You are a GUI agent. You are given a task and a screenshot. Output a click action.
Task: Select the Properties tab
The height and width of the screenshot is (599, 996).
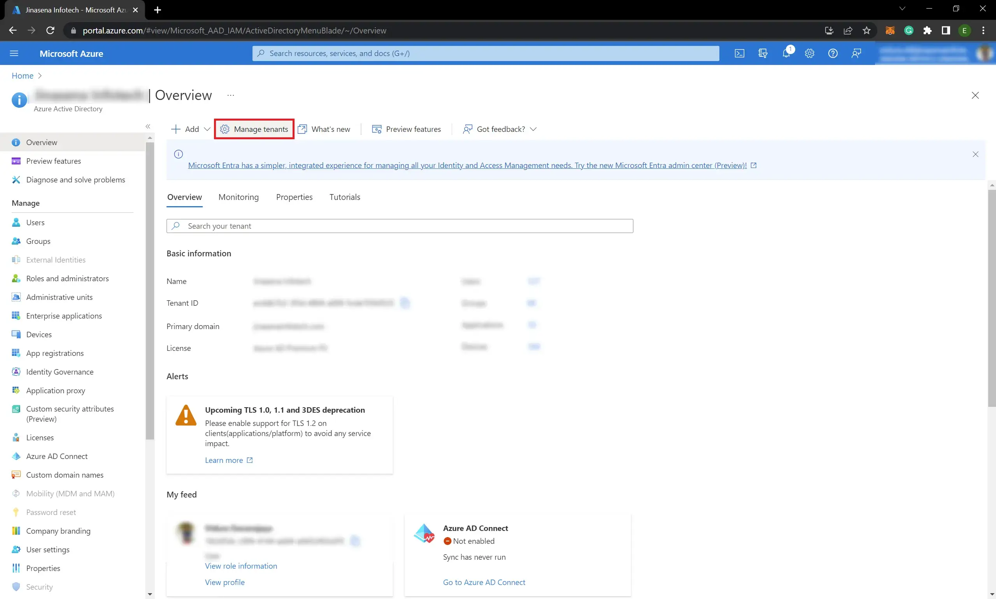pos(294,196)
